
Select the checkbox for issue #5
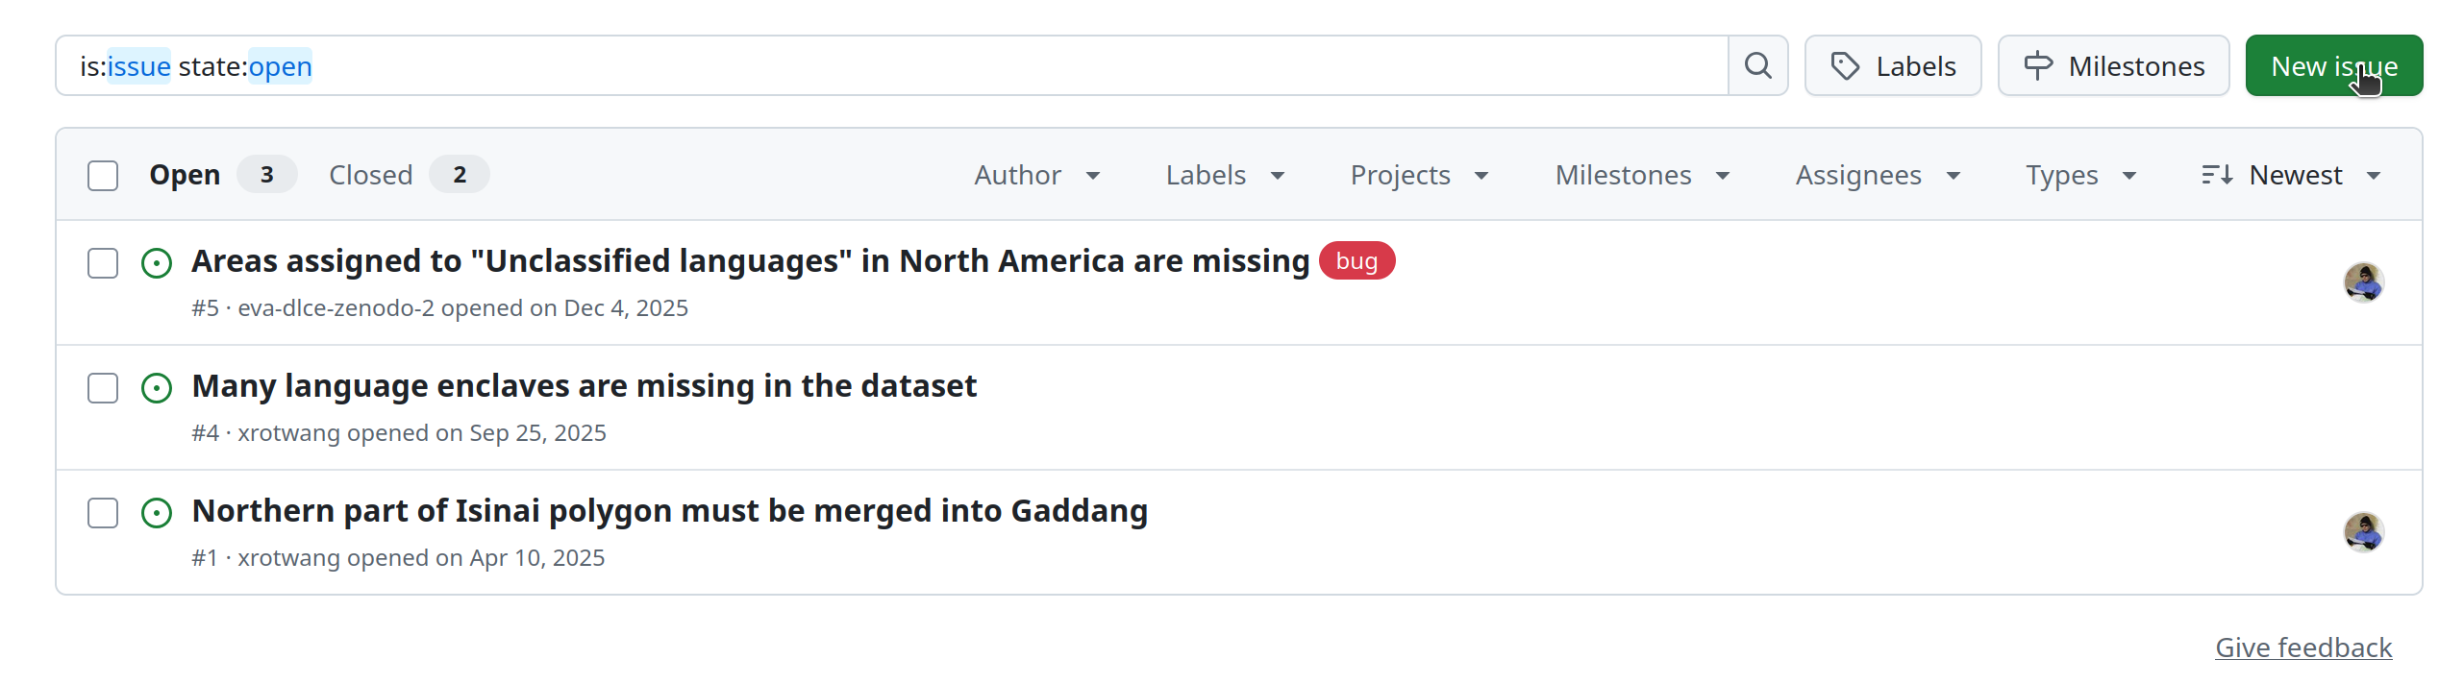point(102,263)
